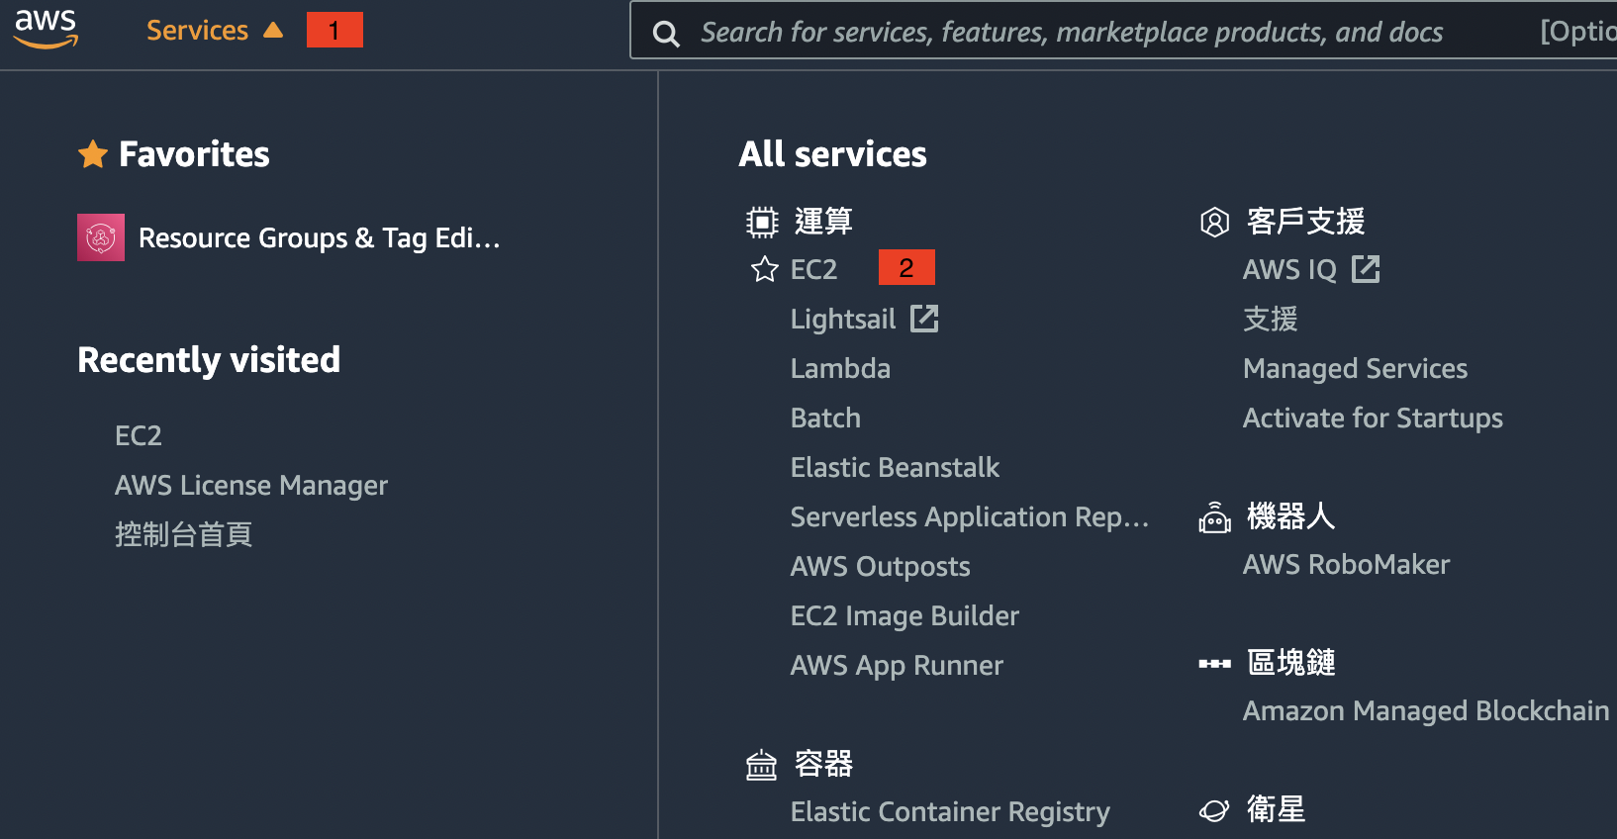Click the orange Favorites star icon
The height and width of the screenshot is (839, 1617).
coord(93,154)
